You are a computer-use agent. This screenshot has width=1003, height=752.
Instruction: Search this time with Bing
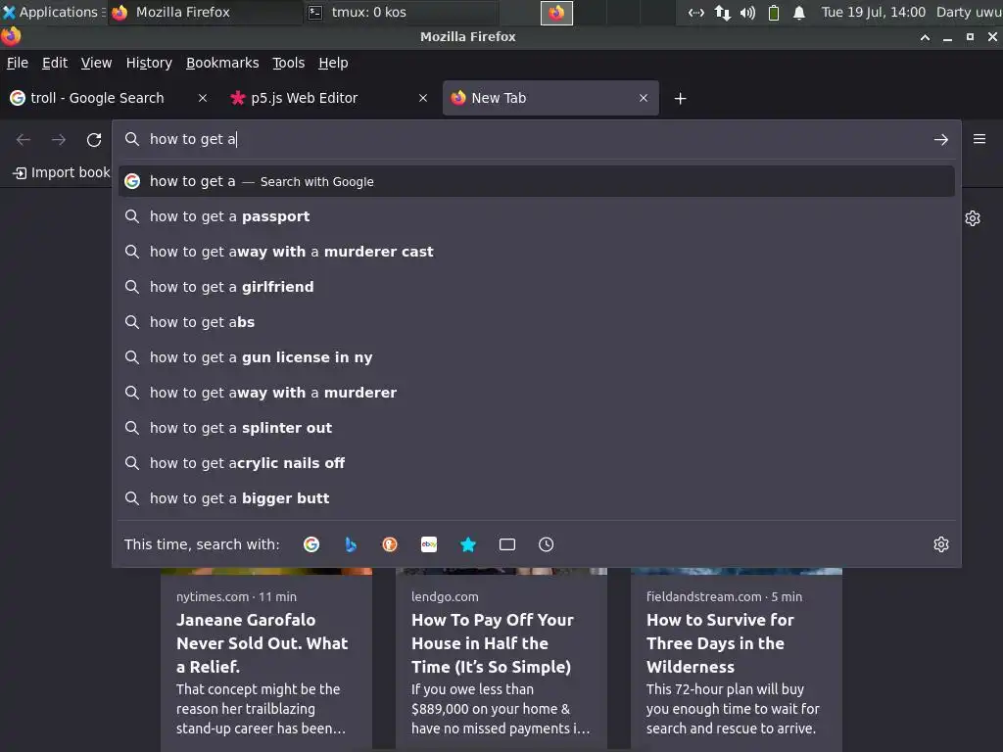pos(351,544)
